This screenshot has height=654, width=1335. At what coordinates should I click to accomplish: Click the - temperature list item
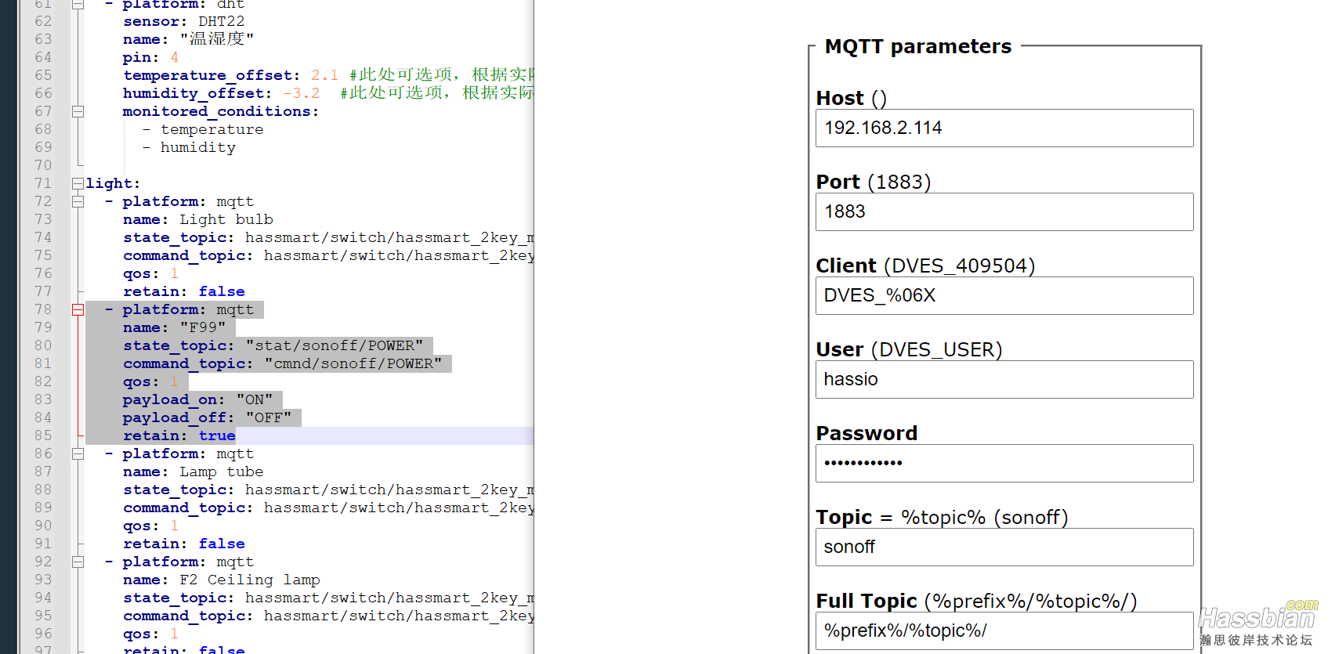[202, 129]
